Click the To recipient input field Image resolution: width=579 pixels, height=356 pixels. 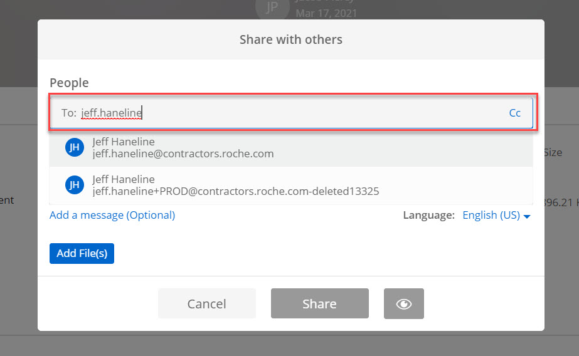click(291, 113)
